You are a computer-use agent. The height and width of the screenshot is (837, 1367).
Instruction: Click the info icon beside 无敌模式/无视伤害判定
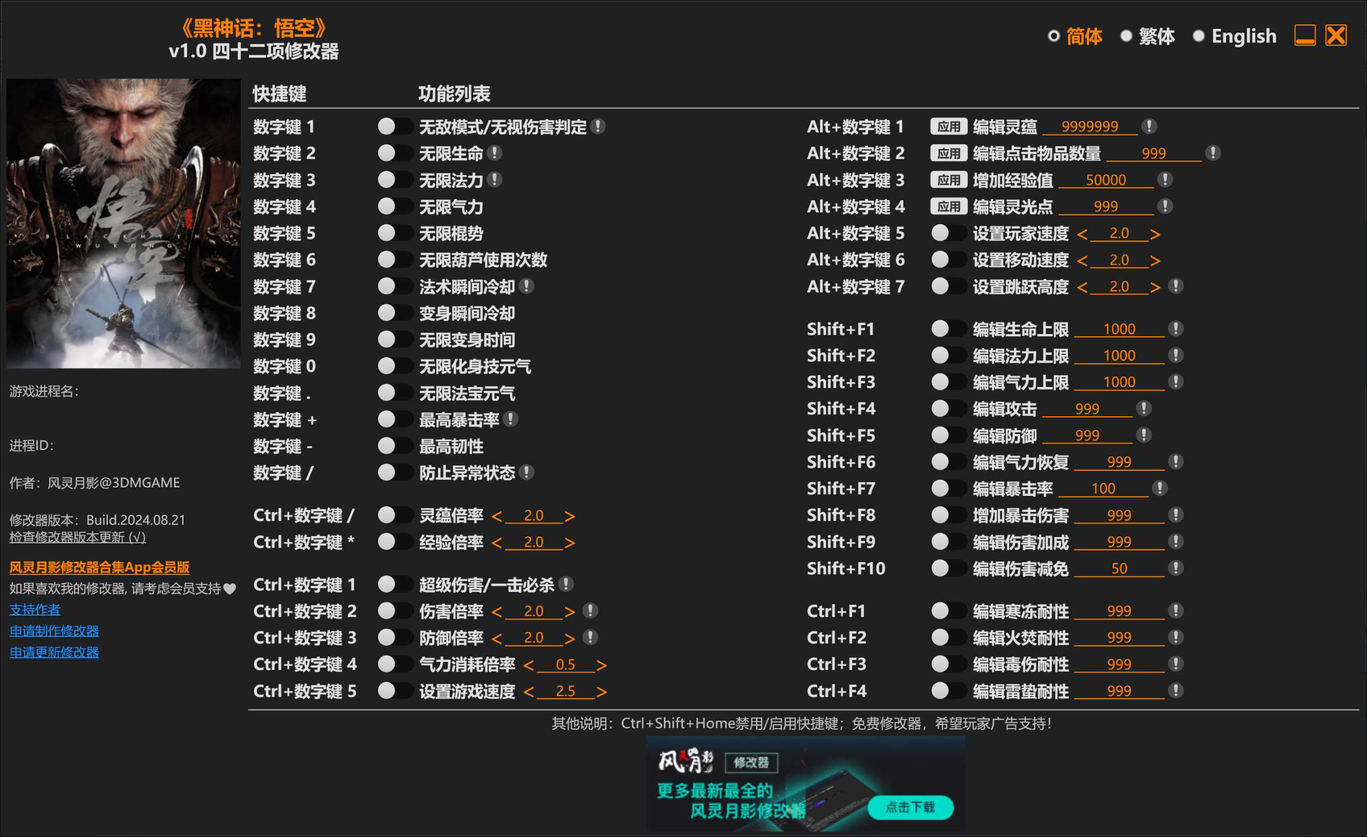coord(599,127)
